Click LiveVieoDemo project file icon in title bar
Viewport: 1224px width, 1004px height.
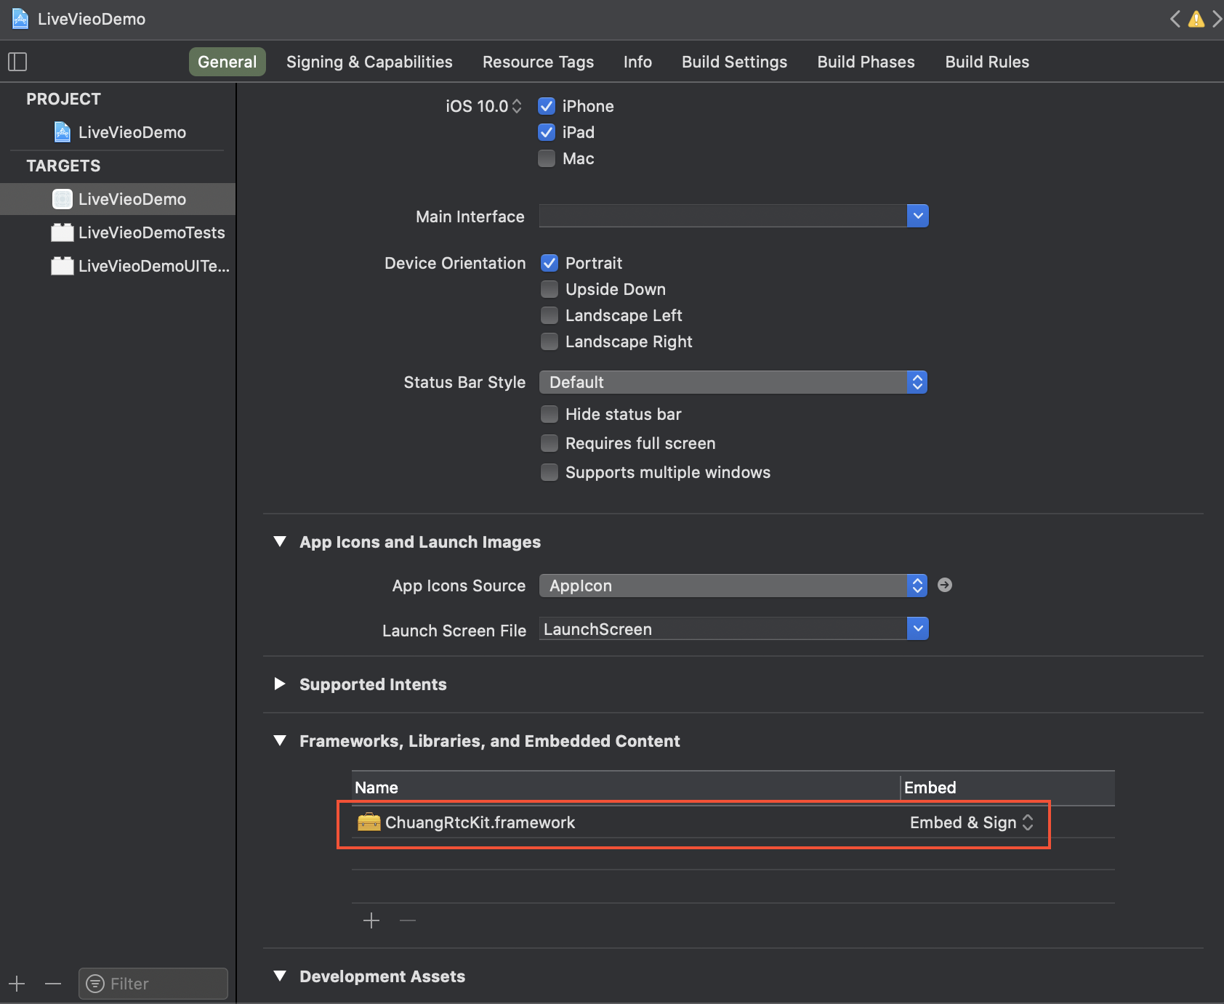pos(20,19)
